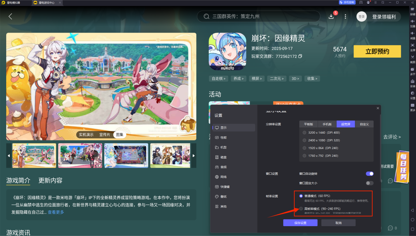Click 保存设置 save button
The image size is (416, 236).
pos(300,223)
